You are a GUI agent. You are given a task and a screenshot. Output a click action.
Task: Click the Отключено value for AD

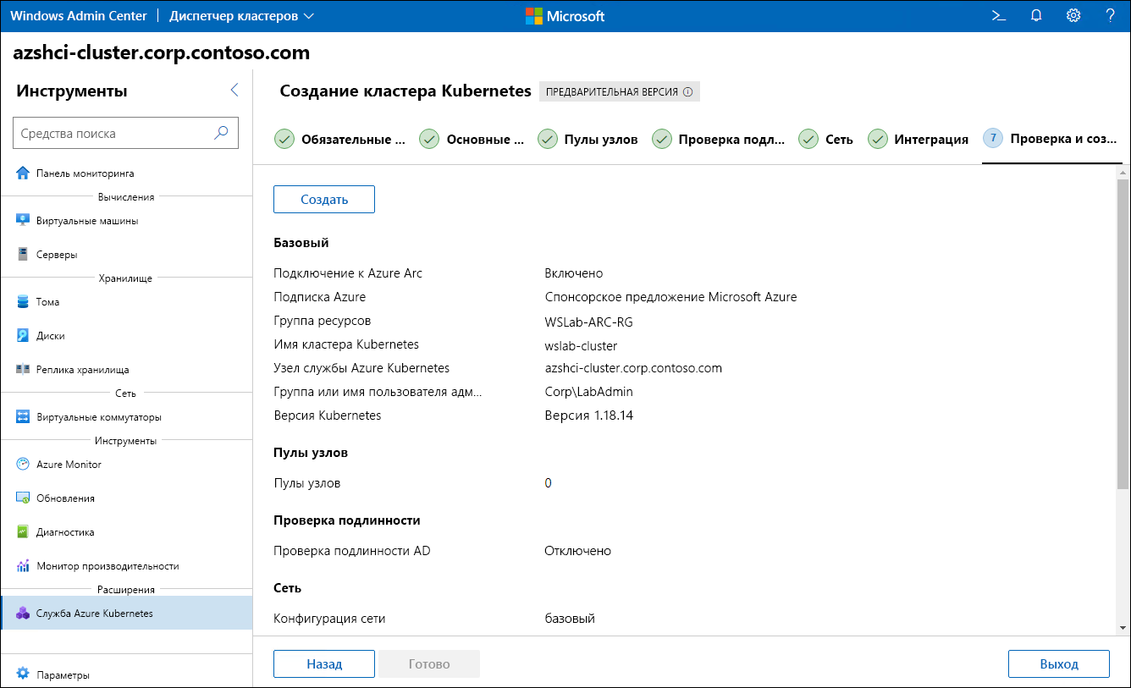[578, 551]
